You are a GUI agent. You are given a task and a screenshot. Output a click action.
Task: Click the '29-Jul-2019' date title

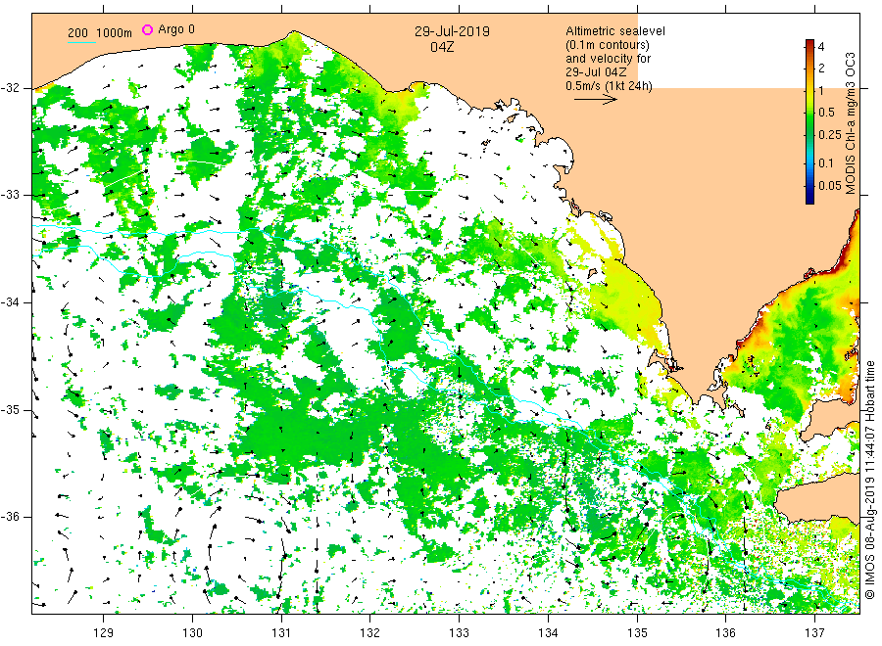coord(452,31)
